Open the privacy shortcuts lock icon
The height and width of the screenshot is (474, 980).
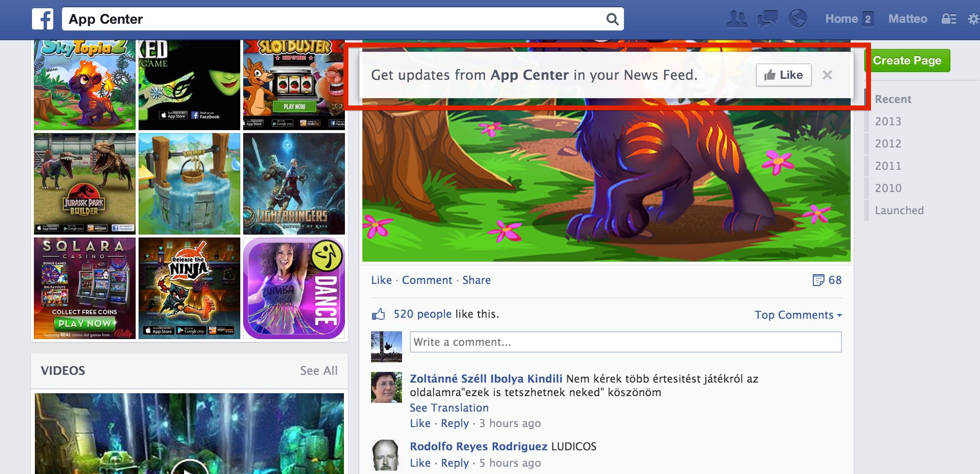(949, 19)
